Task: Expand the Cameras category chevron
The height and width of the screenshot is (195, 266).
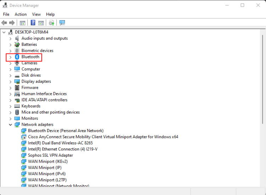Action: coord(10,63)
